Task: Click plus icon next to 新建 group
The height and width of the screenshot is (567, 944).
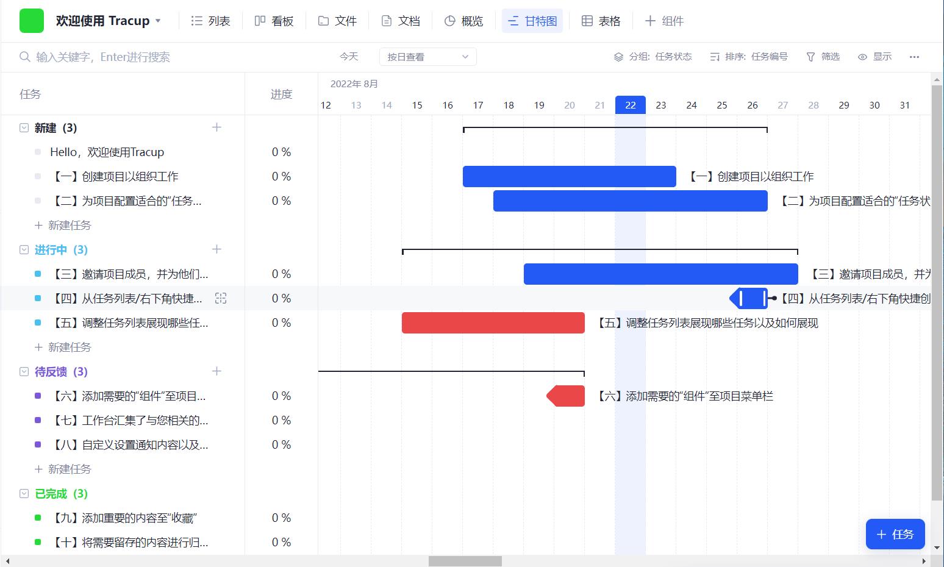Action: [216, 127]
